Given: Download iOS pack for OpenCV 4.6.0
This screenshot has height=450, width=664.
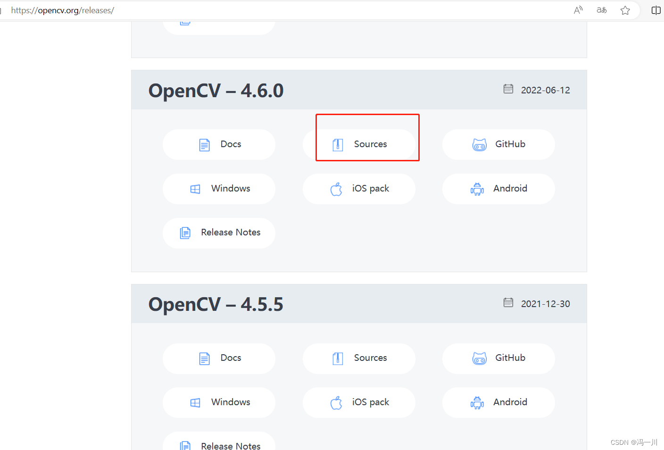Looking at the screenshot, I should (x=359, y=189).
